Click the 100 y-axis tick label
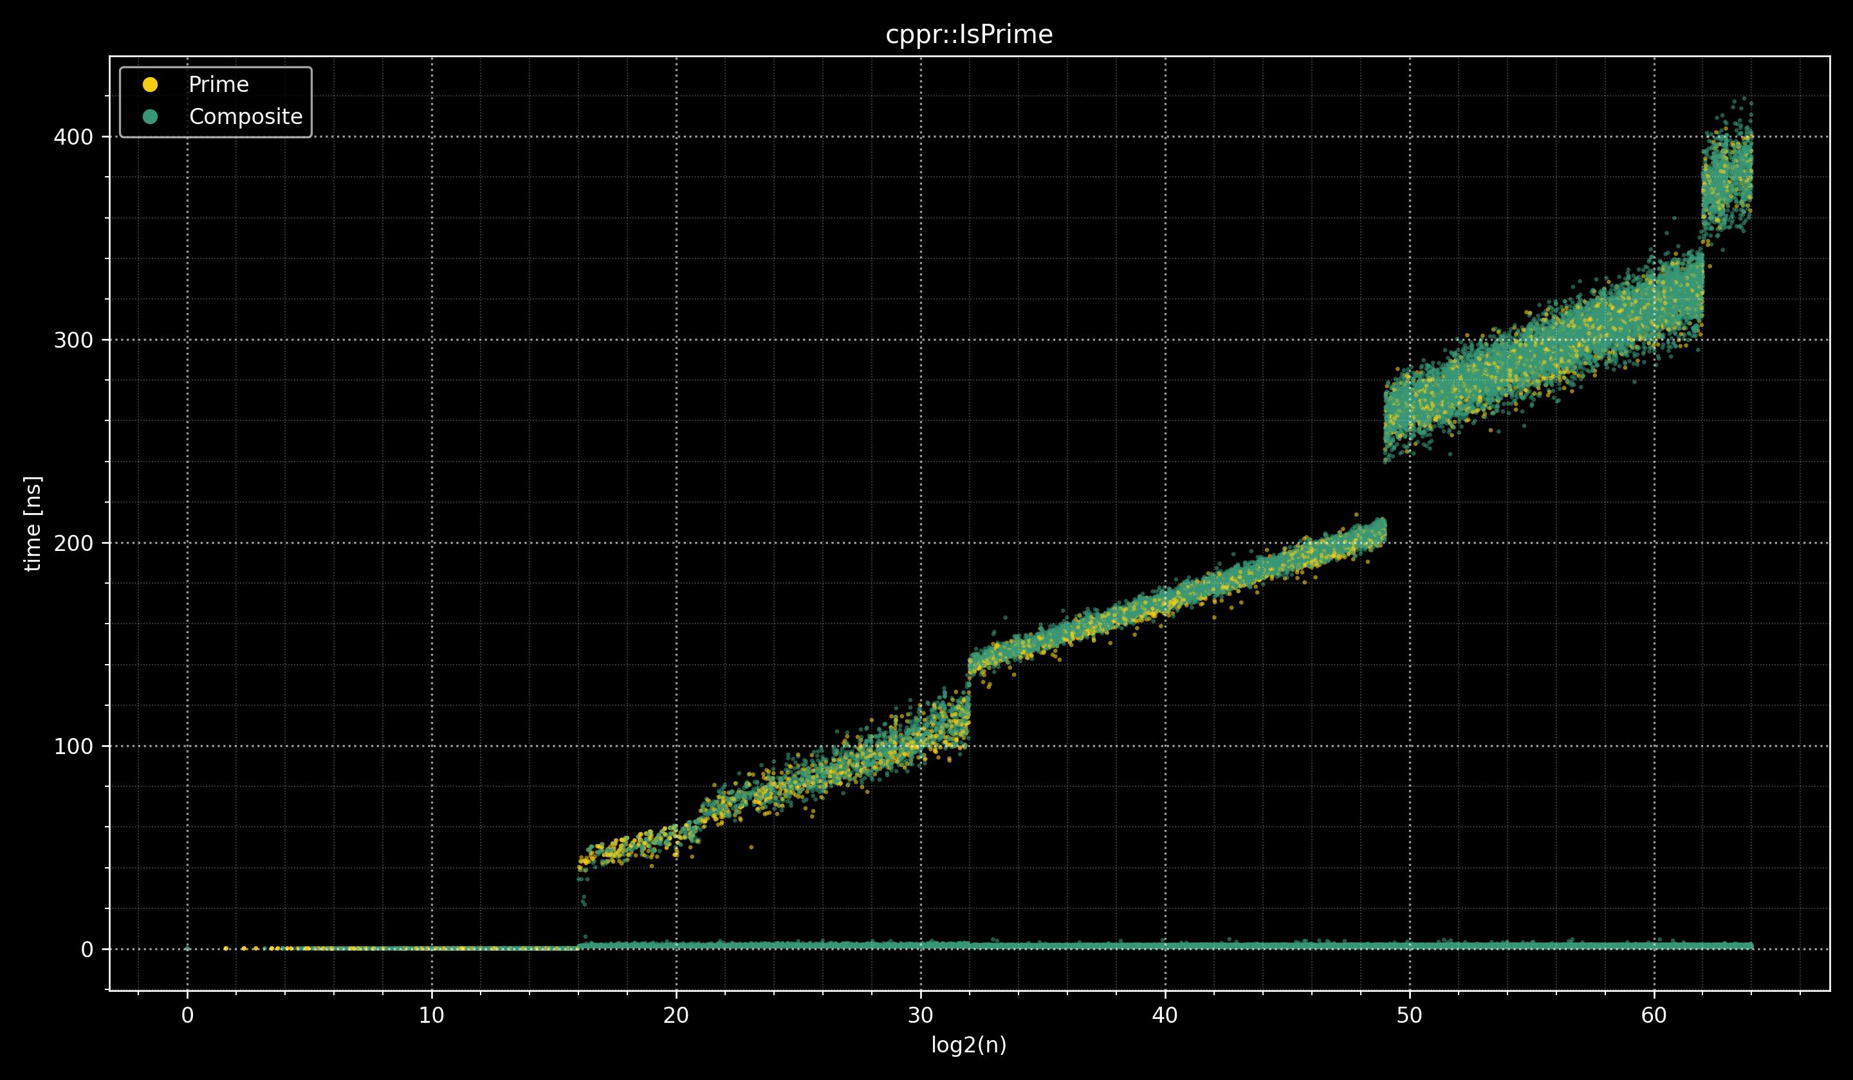 tap(73, 746)
